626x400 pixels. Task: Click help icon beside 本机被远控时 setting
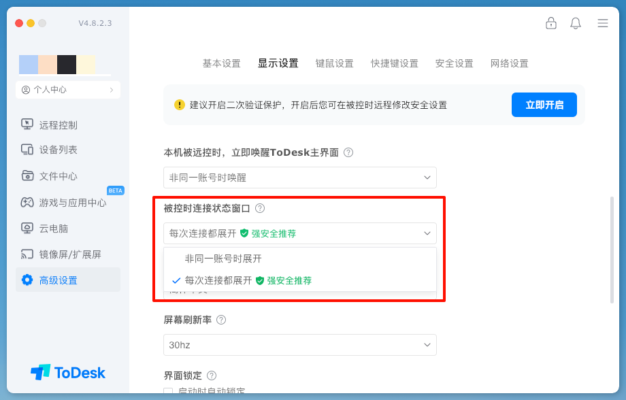point(348,152)
